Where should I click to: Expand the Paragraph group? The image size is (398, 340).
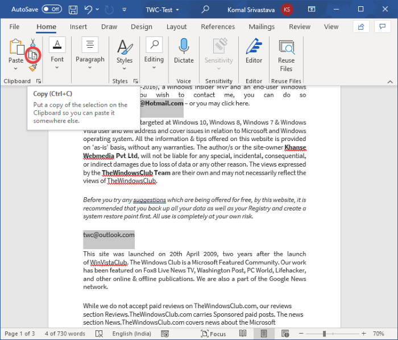(90, 54)
